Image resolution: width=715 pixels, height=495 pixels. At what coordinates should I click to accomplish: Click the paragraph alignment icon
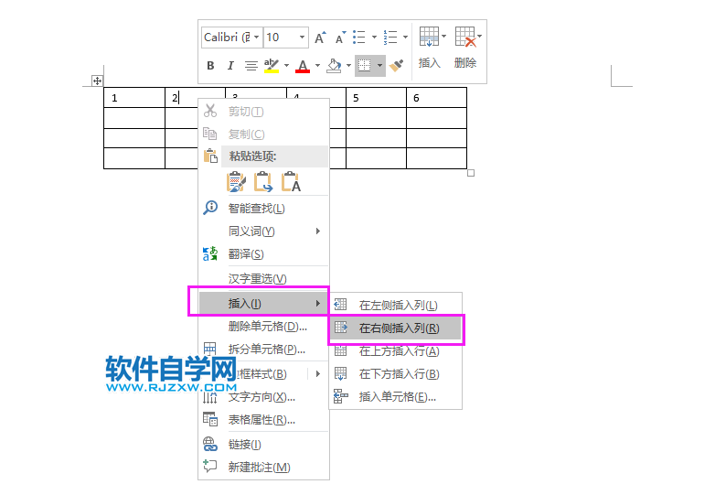coord(251,66)
